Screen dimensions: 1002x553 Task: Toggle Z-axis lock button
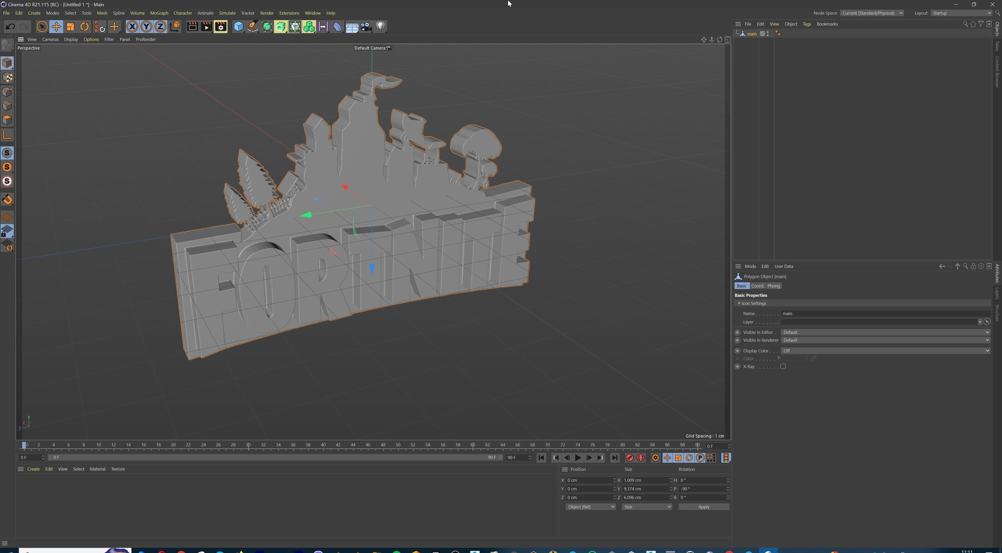coord(160,27)
